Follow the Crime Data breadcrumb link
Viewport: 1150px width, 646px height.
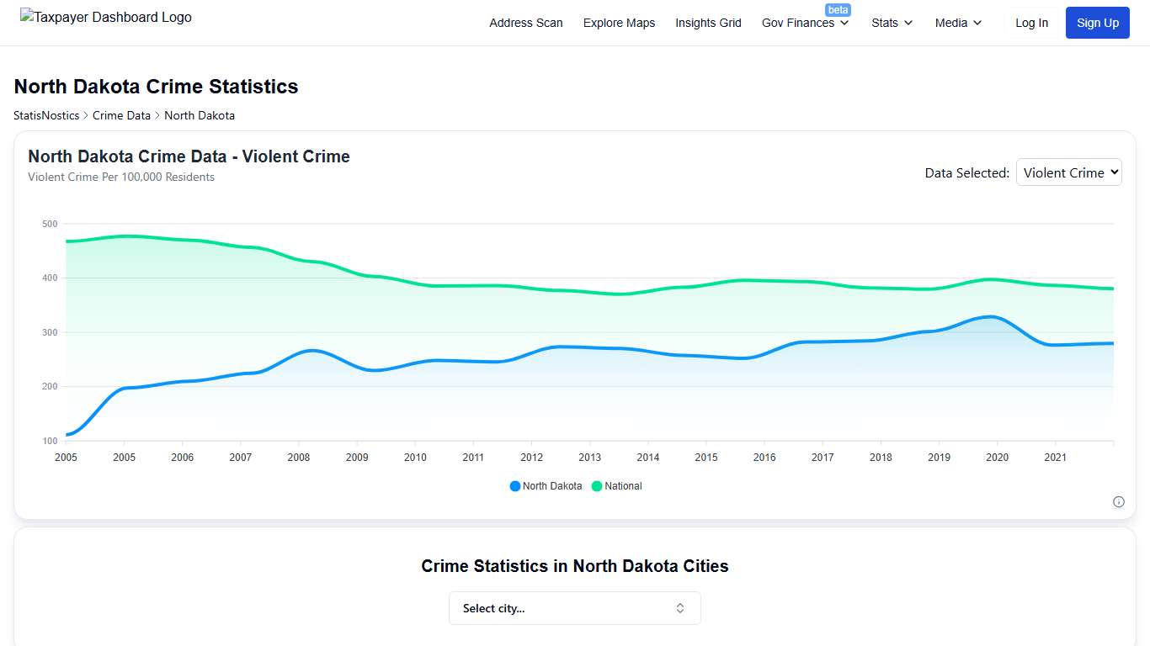point(121,115)
